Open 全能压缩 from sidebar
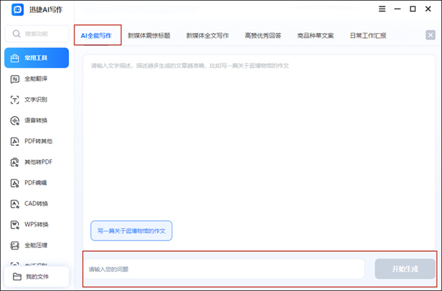442x291 pixels. tap(37, 245)
